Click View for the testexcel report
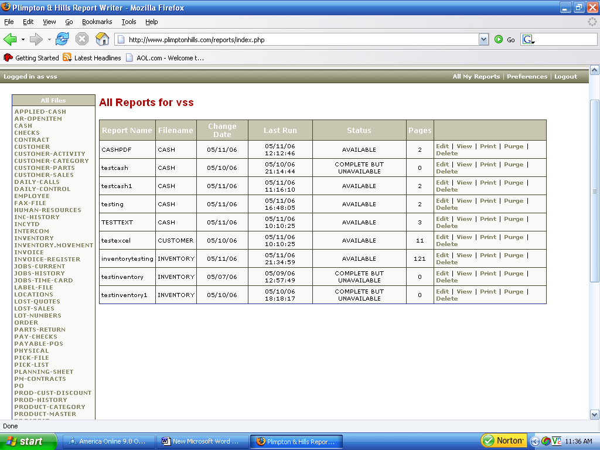Viewport: 600px width, 450px height. (x=464, y=237)
